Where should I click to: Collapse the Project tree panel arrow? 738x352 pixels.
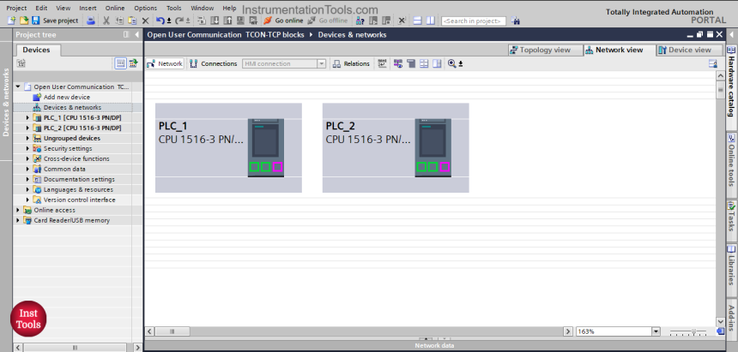click(x=137, y=35)
